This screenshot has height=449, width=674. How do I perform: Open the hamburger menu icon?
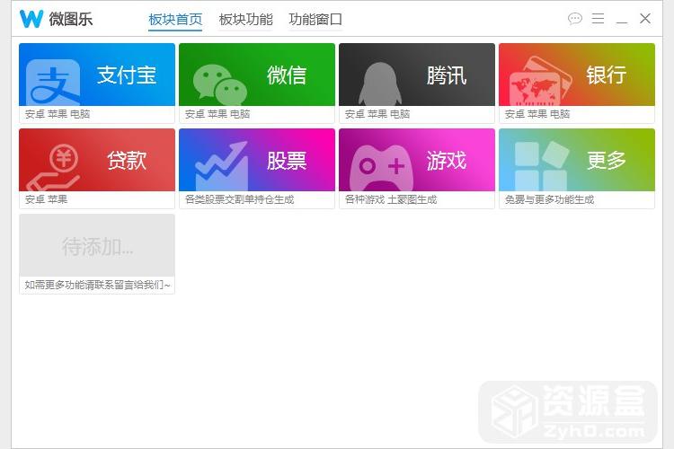coord(598,19)
